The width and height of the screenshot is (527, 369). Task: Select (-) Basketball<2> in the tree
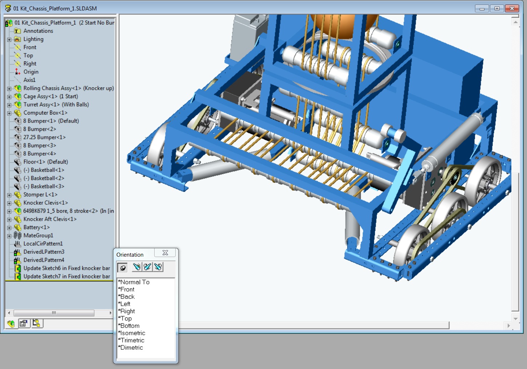click(x=44, y=178)
